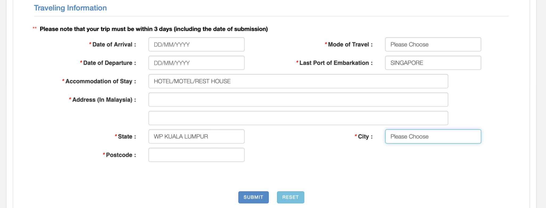Open Last Port of Embarkation dropdown showing SINGAPORE
The image size is (546, 208).
click(433, 63)
